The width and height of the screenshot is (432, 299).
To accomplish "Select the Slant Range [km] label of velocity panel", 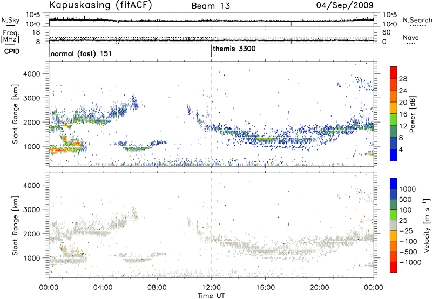I will click(15, 225).
